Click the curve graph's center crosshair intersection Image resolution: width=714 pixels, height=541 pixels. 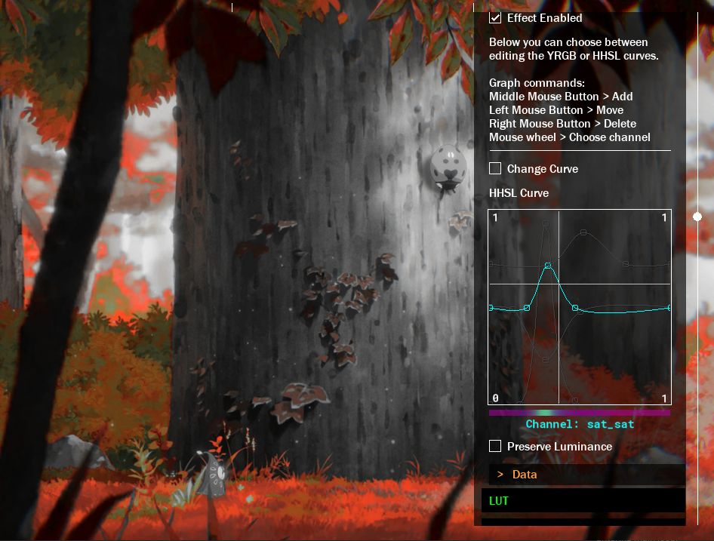(x=559, y=284)
